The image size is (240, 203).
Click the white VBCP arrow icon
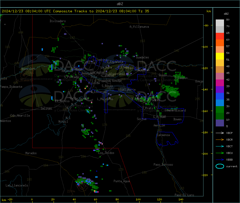coord(220,133)
